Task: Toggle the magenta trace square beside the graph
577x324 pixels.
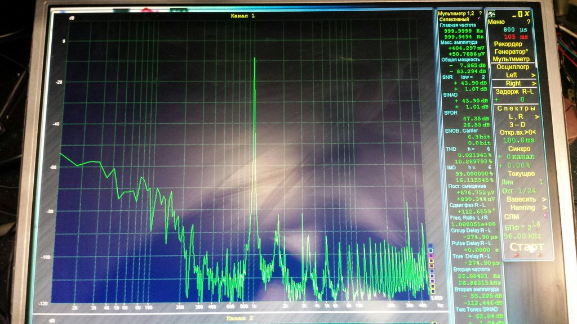Action: pyautogui.click(x=431, y=256)
